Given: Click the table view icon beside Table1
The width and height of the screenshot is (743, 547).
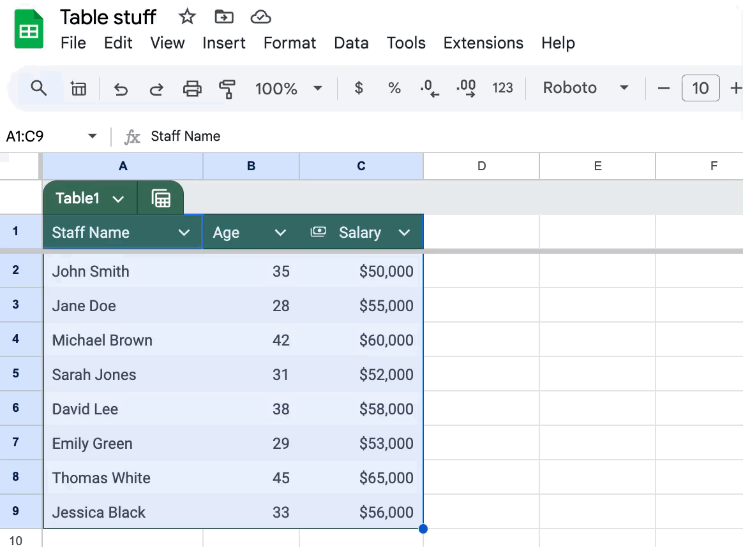Looking at the screenshot, I should [x=161, y=199].
